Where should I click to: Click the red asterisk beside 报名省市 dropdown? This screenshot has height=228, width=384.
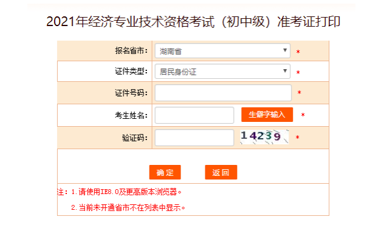coord(298,52)
